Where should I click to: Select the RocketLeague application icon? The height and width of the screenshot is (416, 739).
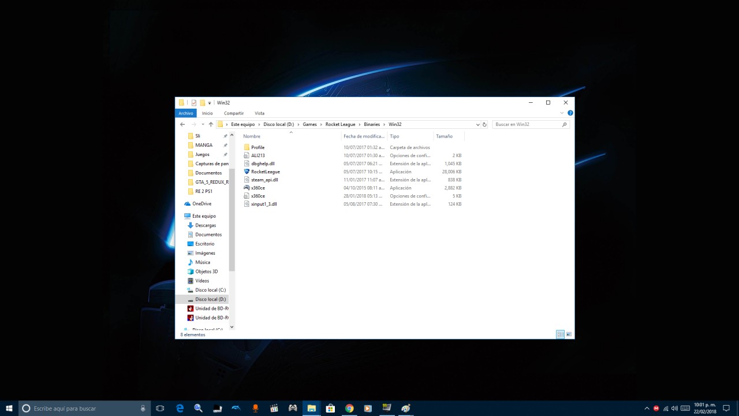tap(247, 172)
